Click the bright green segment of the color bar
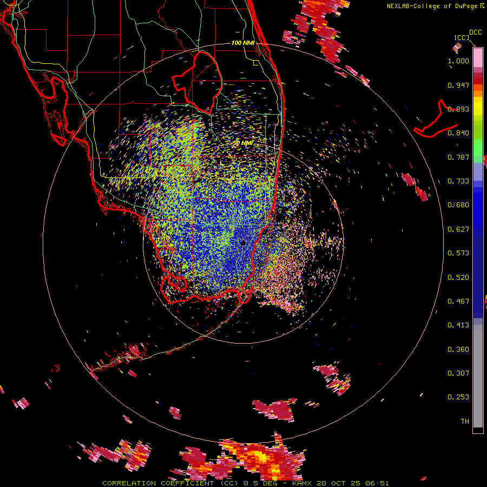 click(478, 147)
